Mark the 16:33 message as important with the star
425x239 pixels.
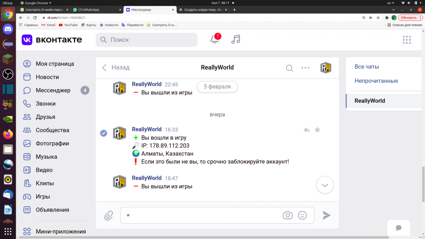pyautogui.click(x=317, y=130)
